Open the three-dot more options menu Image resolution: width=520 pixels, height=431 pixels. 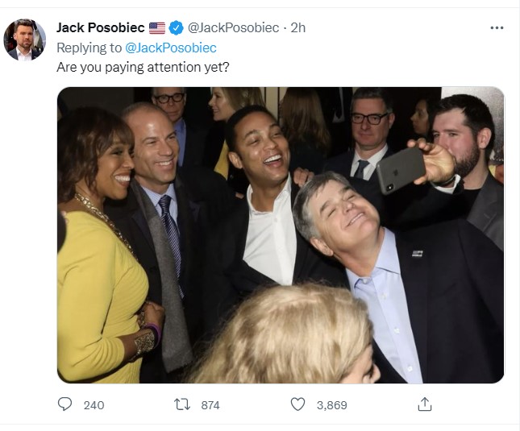(x=497, y=28)
